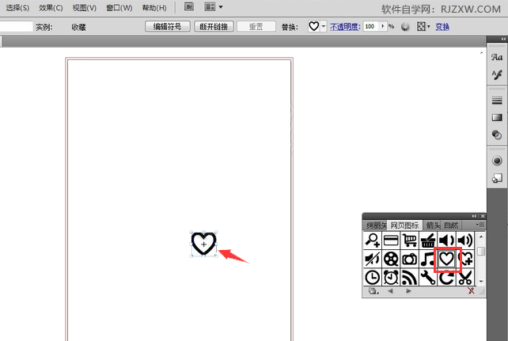Select the music note symbol
508x341 pixels.
(x=428, y=259)
